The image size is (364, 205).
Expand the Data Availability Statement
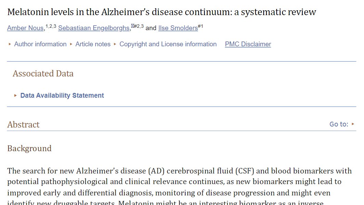[x=62, y=96]
